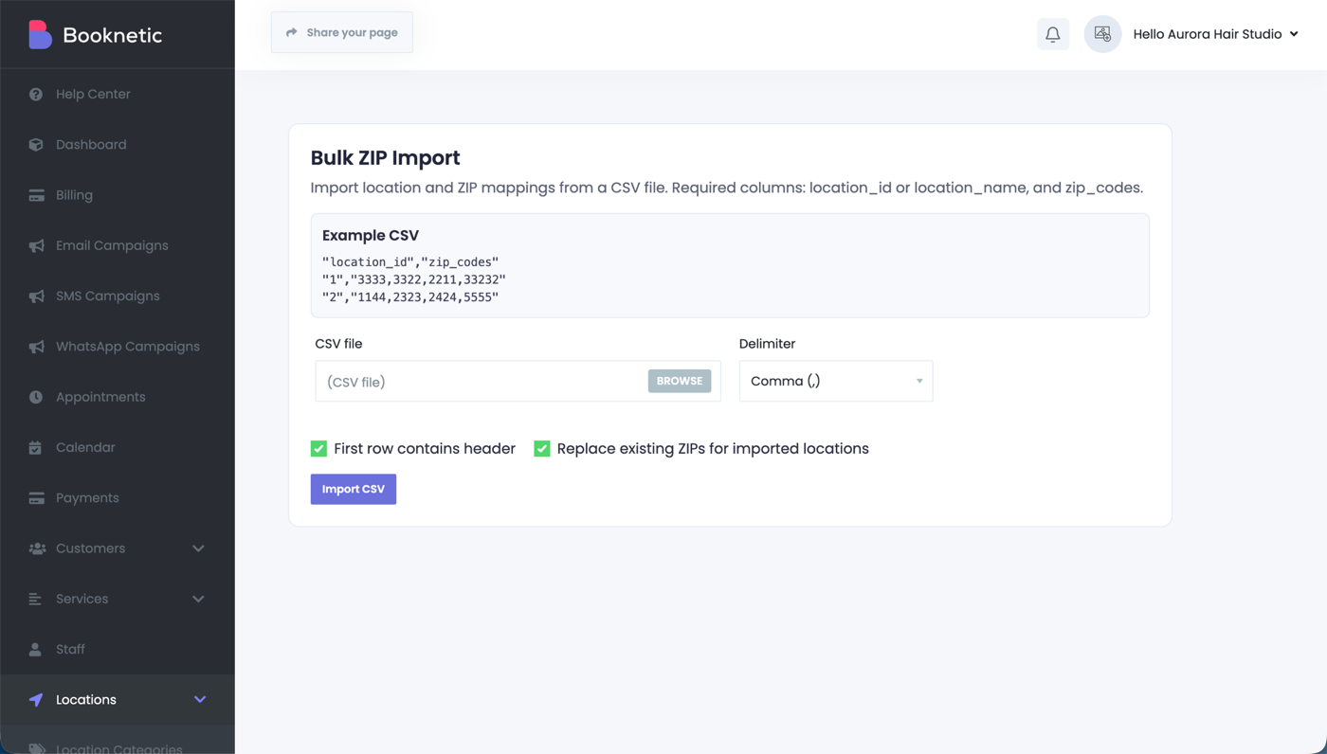This screenshot has width=1327, height=754.
Task: Click the "location_id","zip_codes" example line
Action: point(410,262)
